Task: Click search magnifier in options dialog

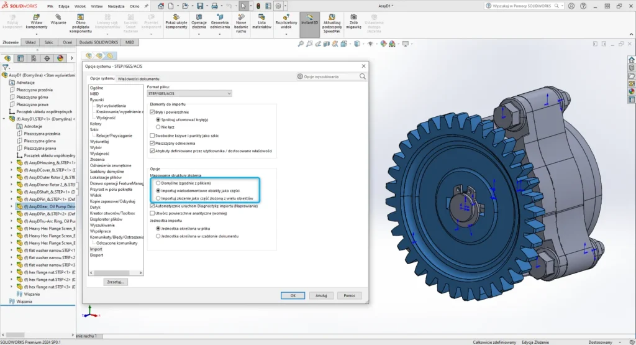Action: 363,76
